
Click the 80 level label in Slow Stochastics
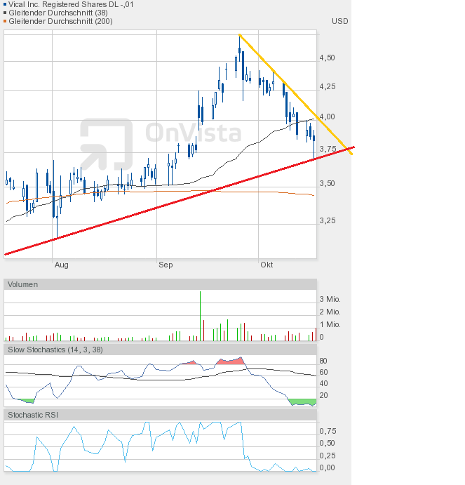323,361
